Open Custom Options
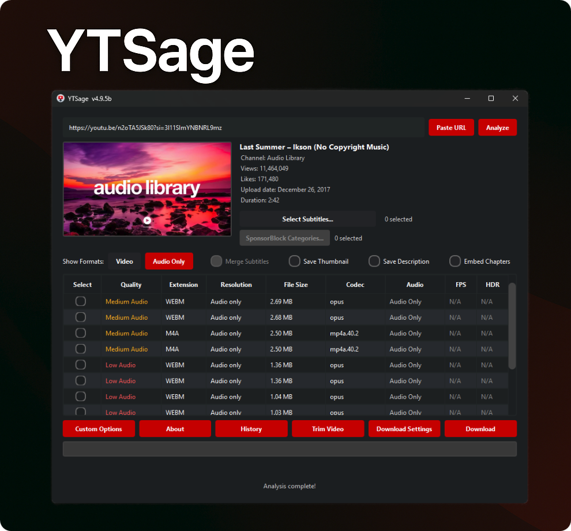571x531 pixels. [99, 429]
